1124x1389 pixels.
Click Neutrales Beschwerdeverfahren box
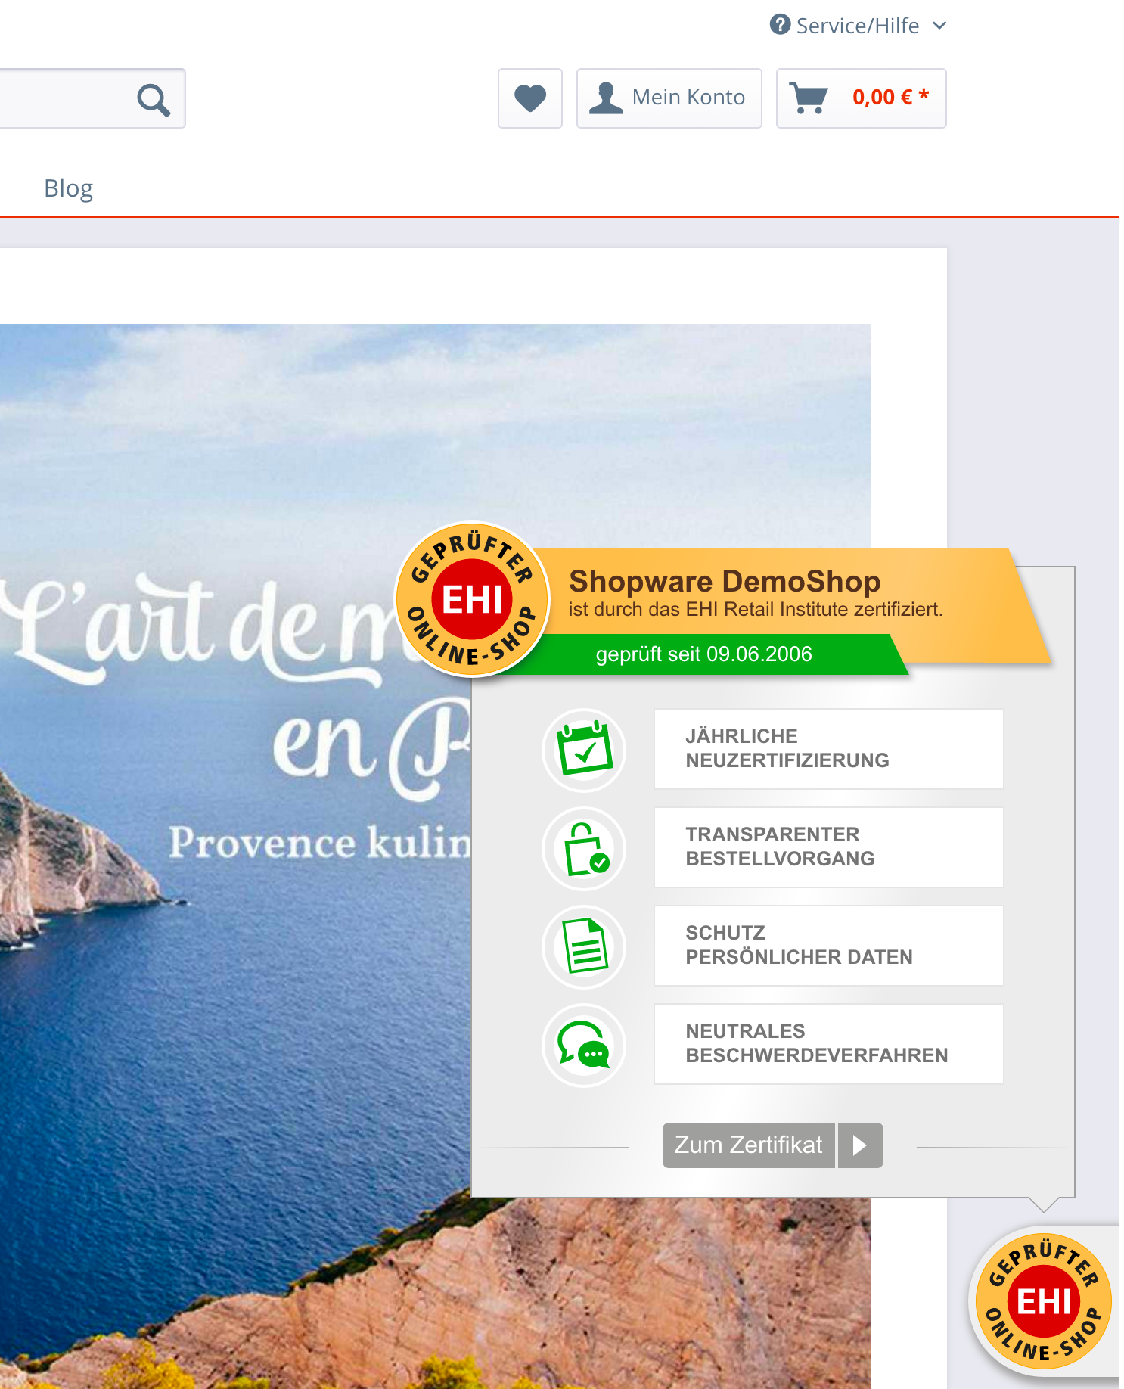coord(828,1044)
